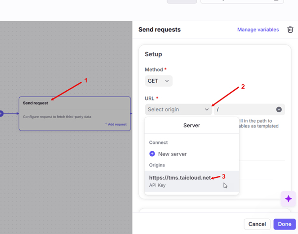Click the Cancel button
This screenshot has width=298, height=234.
257,224
